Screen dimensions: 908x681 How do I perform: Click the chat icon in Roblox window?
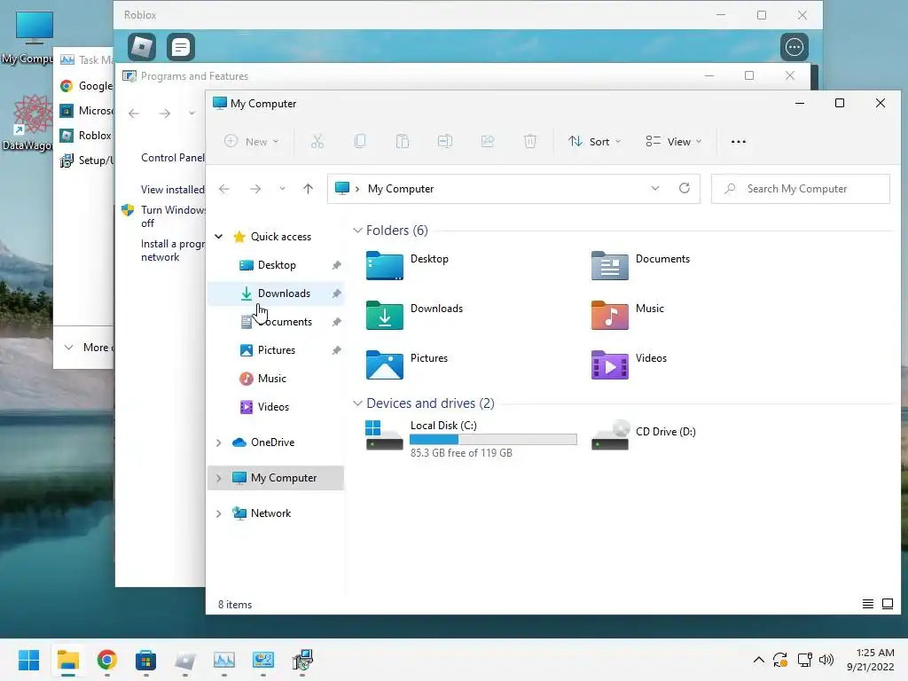tap(181, 47)
